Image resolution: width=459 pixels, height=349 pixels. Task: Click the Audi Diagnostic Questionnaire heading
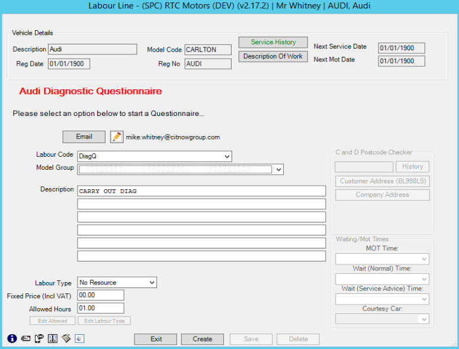[x=91, y=91]
